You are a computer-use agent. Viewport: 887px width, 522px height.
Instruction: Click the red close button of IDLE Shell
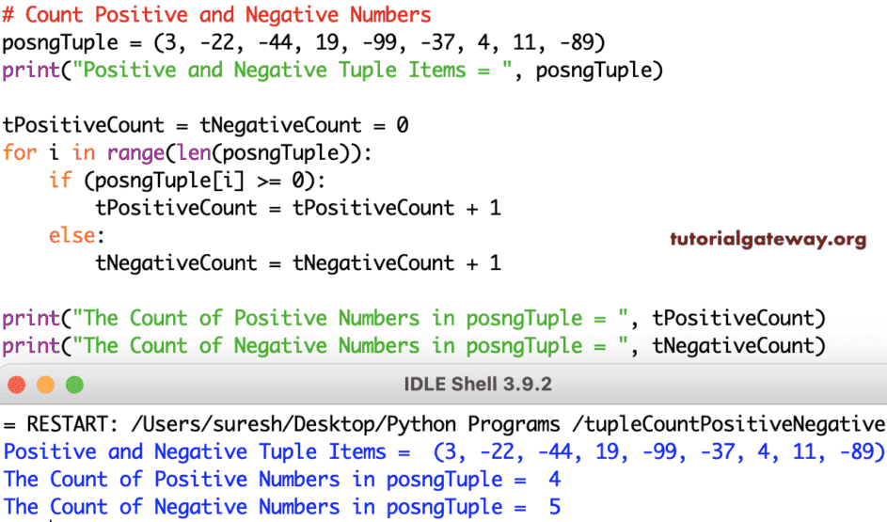click(16, 385)
